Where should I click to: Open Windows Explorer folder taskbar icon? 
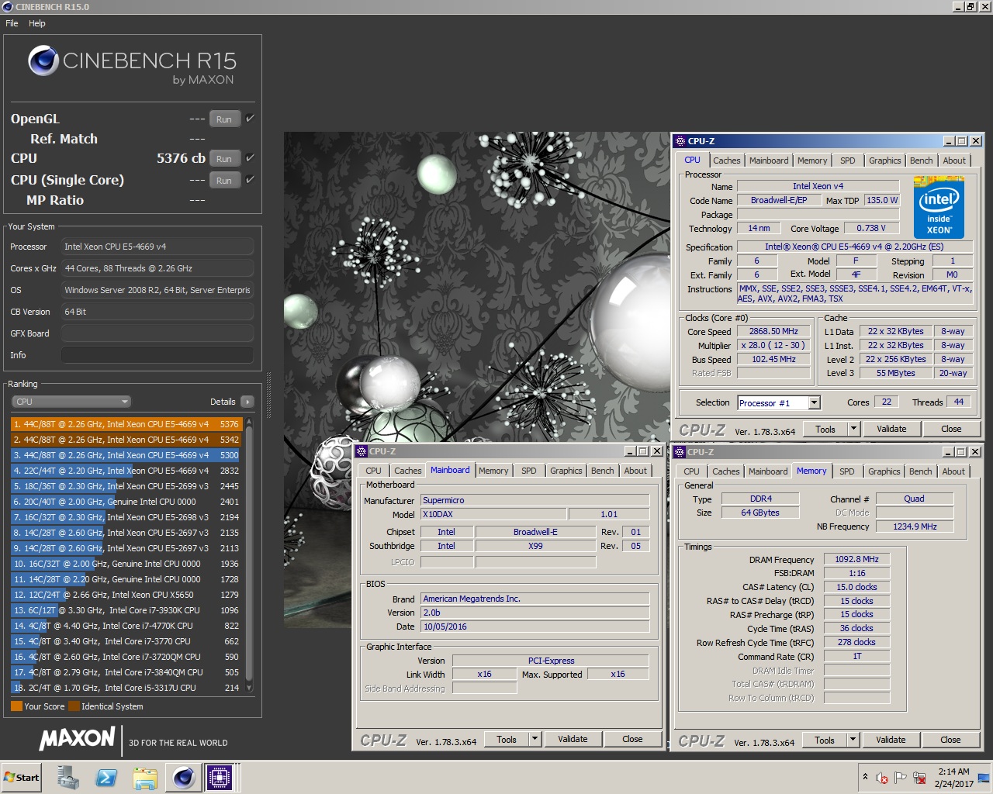point(145,777)
